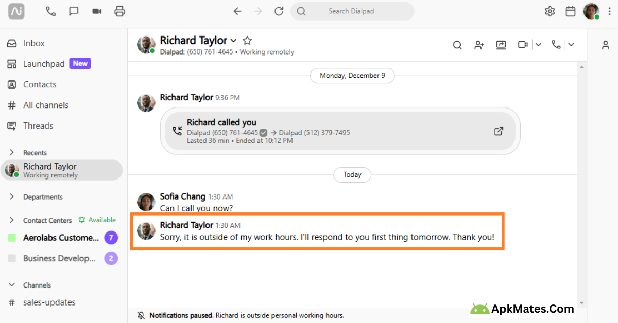This screenshot has width=618, height=323.
Task: Add a participant to the conversation
Action: tap(478, 45)
